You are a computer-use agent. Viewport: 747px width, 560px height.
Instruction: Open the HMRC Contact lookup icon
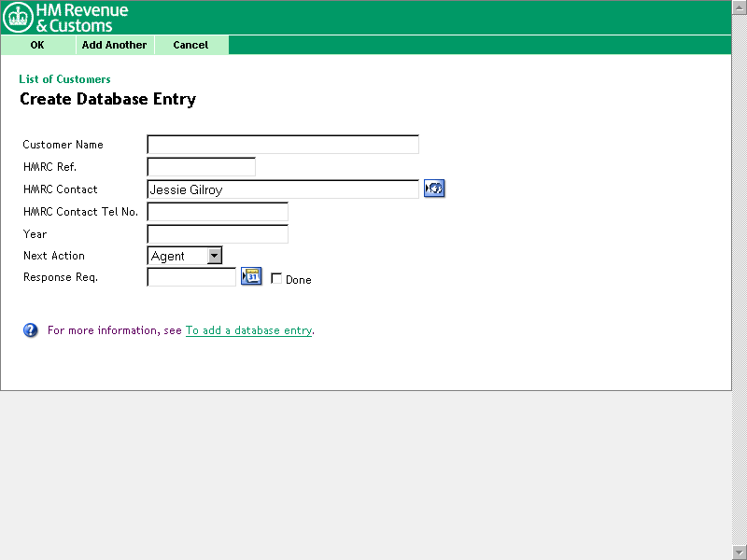tap(433, 189)
